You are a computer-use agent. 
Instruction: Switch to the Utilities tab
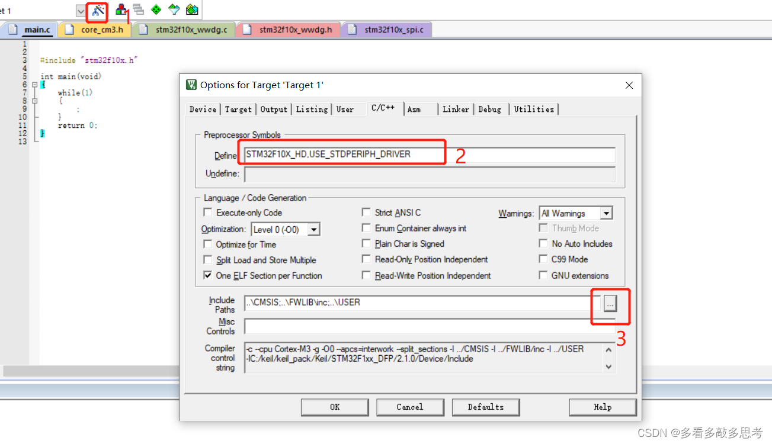534,110
